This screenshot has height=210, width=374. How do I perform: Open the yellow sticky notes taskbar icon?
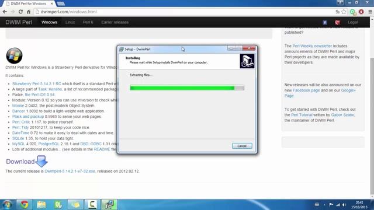(x=75, y=205)
